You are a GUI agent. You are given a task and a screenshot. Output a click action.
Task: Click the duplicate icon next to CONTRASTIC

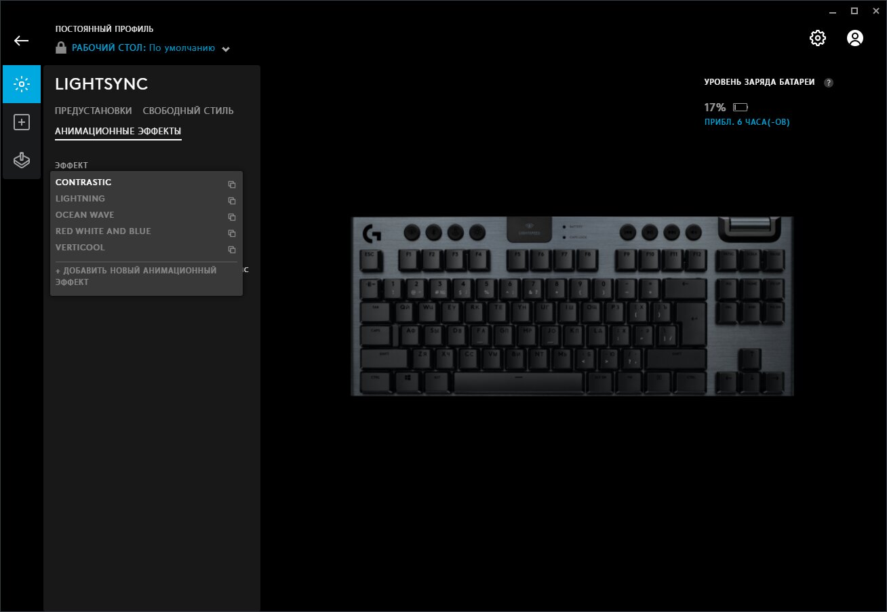tap(232, 185)
